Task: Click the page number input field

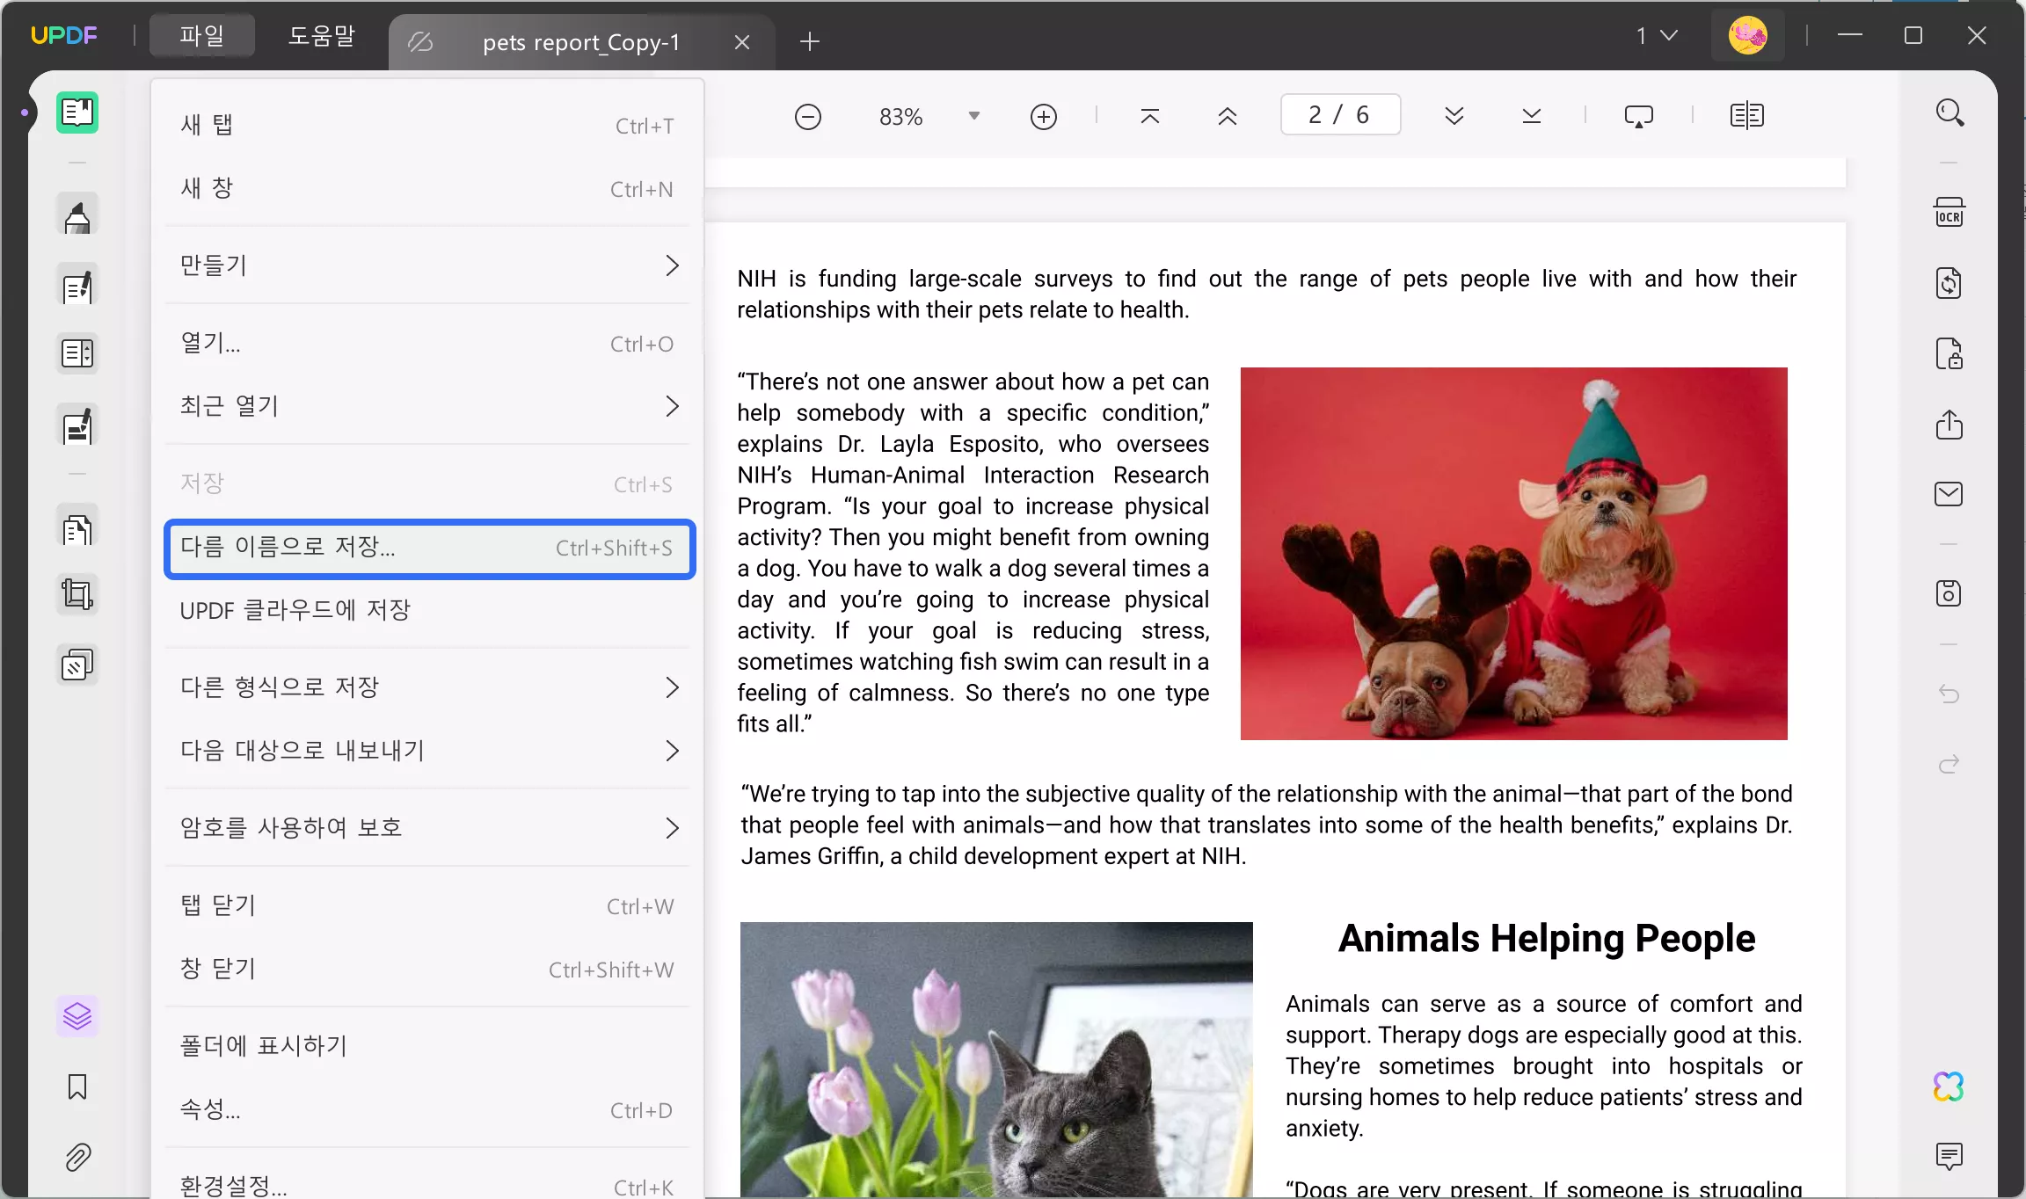Action: click(1340, 115)
